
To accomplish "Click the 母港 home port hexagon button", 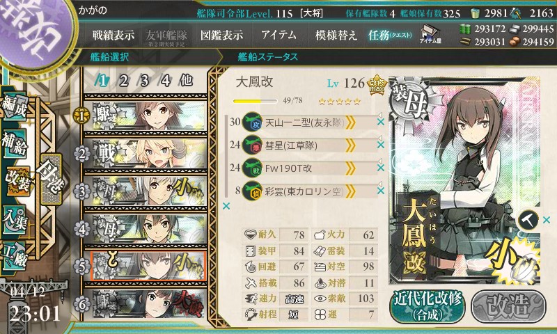I will (x=52, y=179).
